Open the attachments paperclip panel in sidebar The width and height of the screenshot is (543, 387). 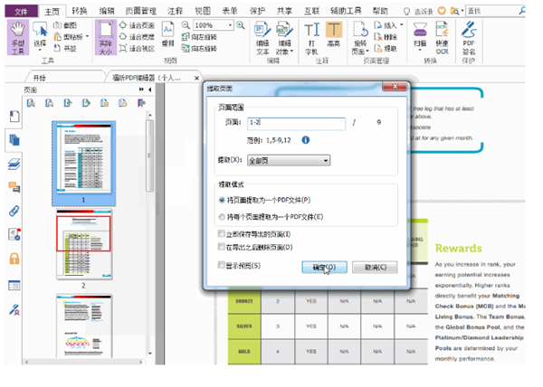14,211
